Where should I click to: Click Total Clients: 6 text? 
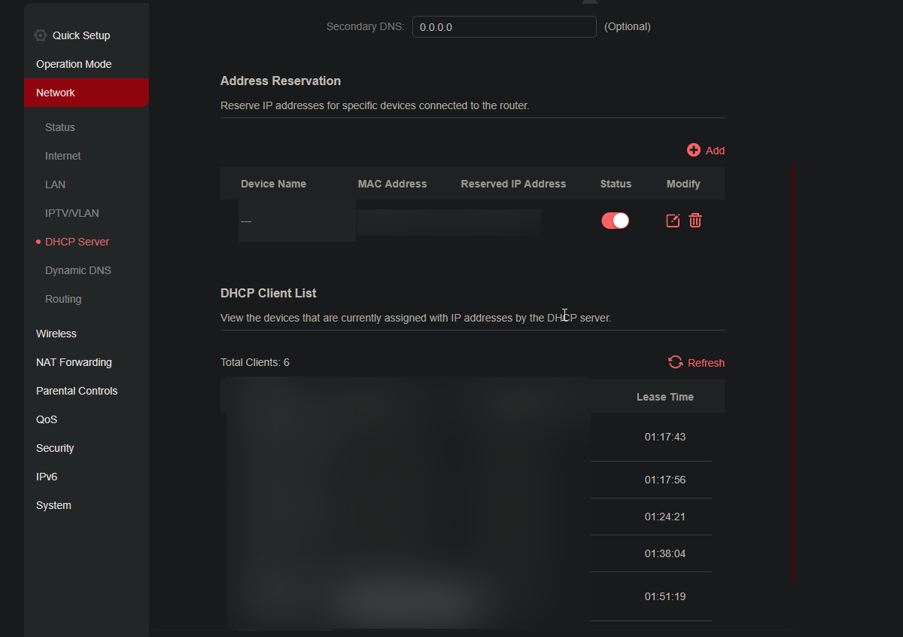pyautogui.click(x=255, y=362)
